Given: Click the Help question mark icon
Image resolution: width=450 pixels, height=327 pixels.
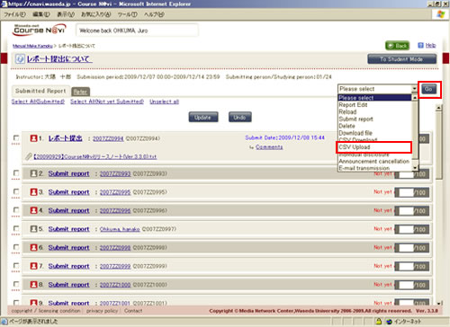Looking at the screenshot, I should pyautogui.click(x=420, y=45).
